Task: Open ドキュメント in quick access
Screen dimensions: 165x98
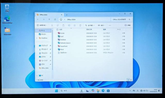Action: [x=43, y=53]
